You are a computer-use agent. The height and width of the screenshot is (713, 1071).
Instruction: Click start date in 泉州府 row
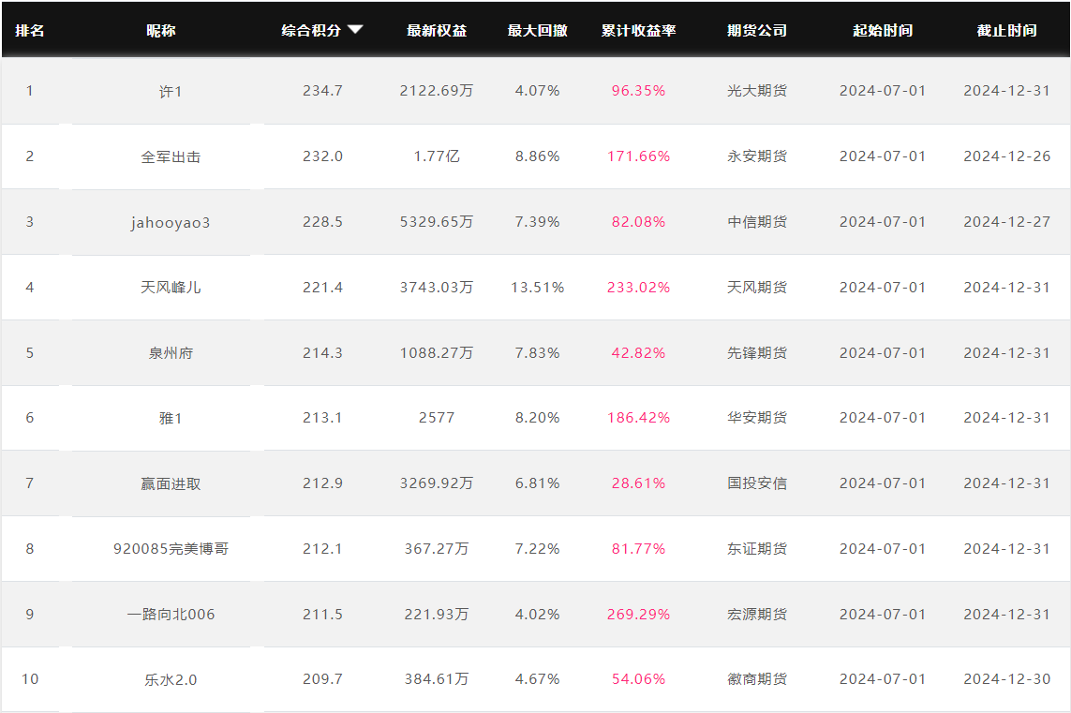tap(883, 353)
